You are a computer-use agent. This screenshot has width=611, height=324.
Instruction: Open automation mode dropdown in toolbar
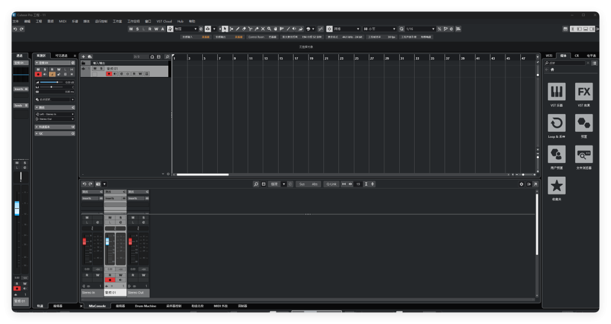[x=186, y=29]
